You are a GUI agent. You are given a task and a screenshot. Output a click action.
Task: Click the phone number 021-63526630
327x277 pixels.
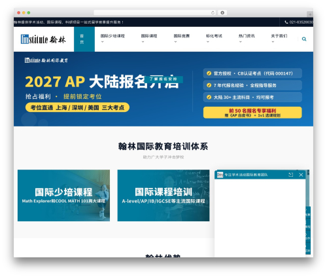pos(301,22)
